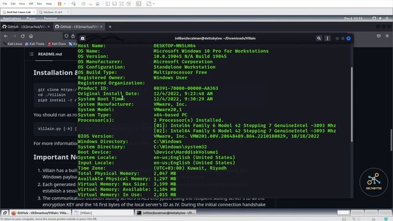Open the snapshot manager icon
Viewport: 393px width, 221px height.
coord(98,4)
